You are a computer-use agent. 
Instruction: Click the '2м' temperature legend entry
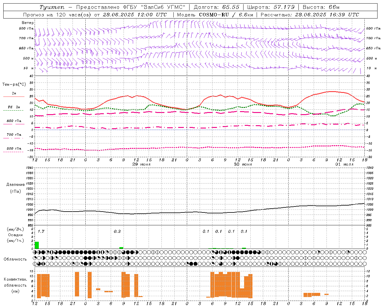pos(14,93)
